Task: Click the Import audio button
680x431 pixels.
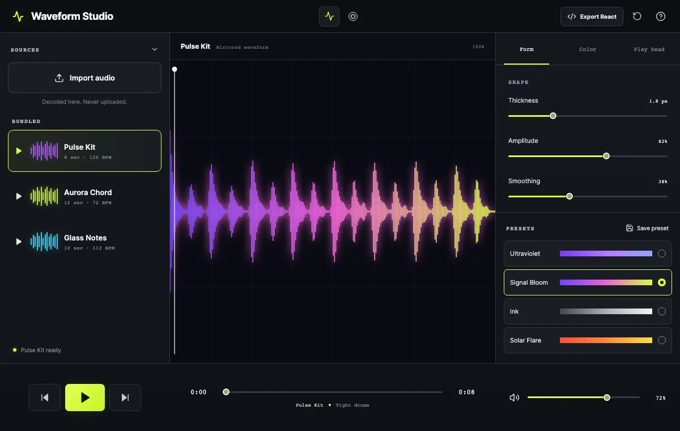Action: click(x=84, y=78)
